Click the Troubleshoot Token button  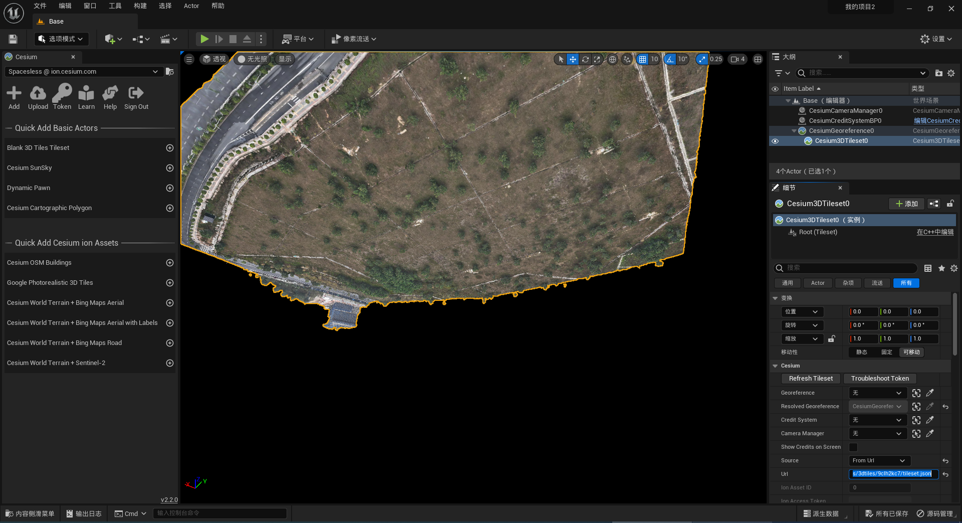(880, 379)
